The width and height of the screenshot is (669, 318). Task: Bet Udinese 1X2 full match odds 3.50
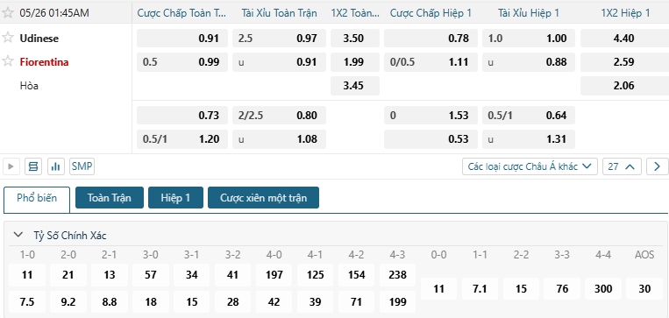tap(354, 39)
